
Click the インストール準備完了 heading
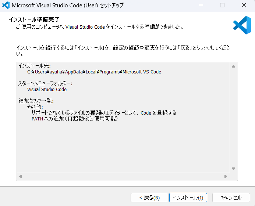34,19
